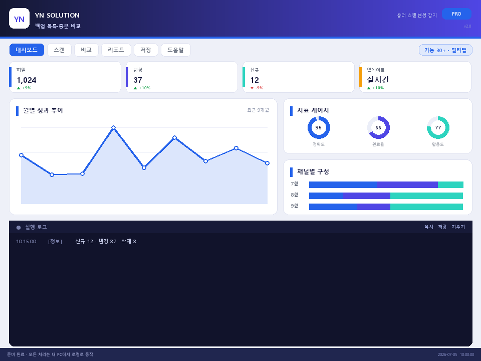Switch to the 비교 tab
Viewport: 481px width, 361px height.
point(86,50)
